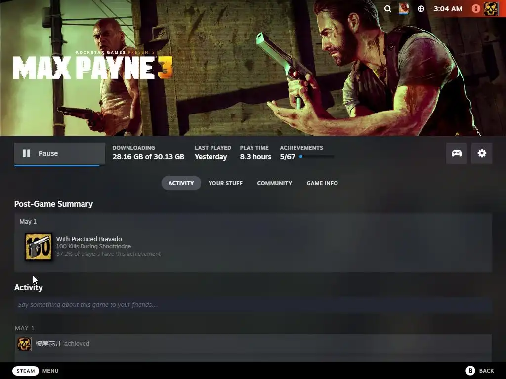Open the activity poster's skull avatar
This screenshot has height=379, width=506.
click(24, 344)
